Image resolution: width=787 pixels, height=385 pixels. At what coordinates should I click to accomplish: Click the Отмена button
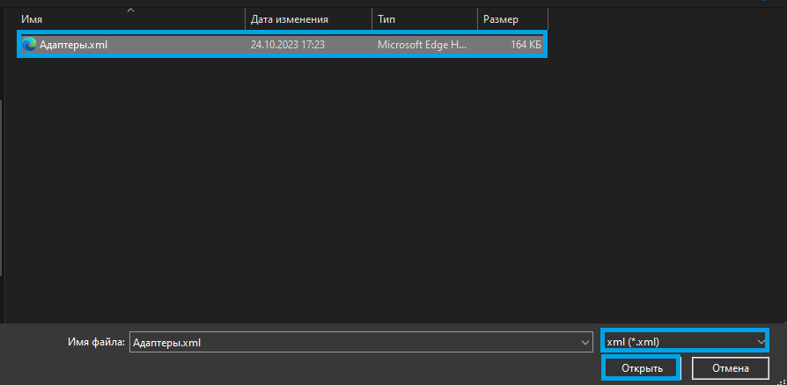coord(731,368)
